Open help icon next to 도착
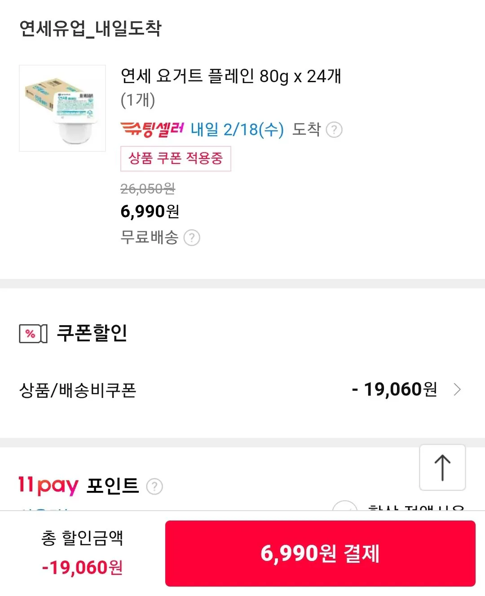Viewport: 485px width, 596px height. click(x=334, y=130)
